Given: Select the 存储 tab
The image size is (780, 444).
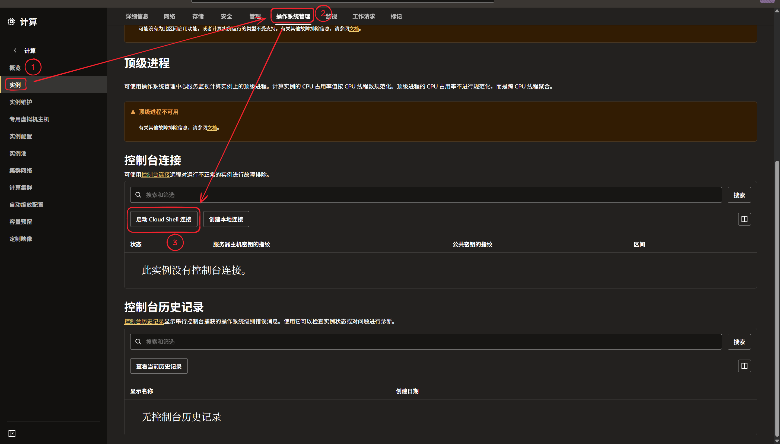Looking at the screenshot, I should pyautogui.click(x=198, y=17).
